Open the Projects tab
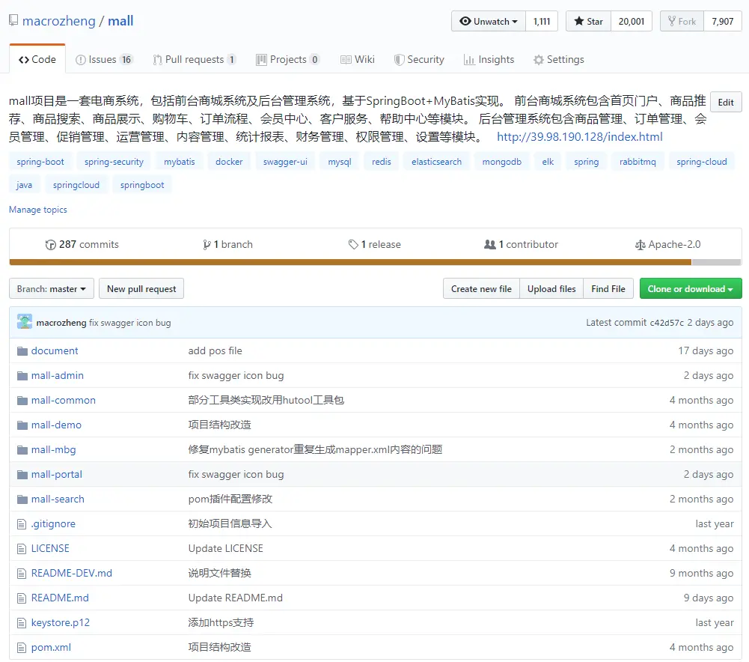 pyautogui.click(x=287, y=59)
